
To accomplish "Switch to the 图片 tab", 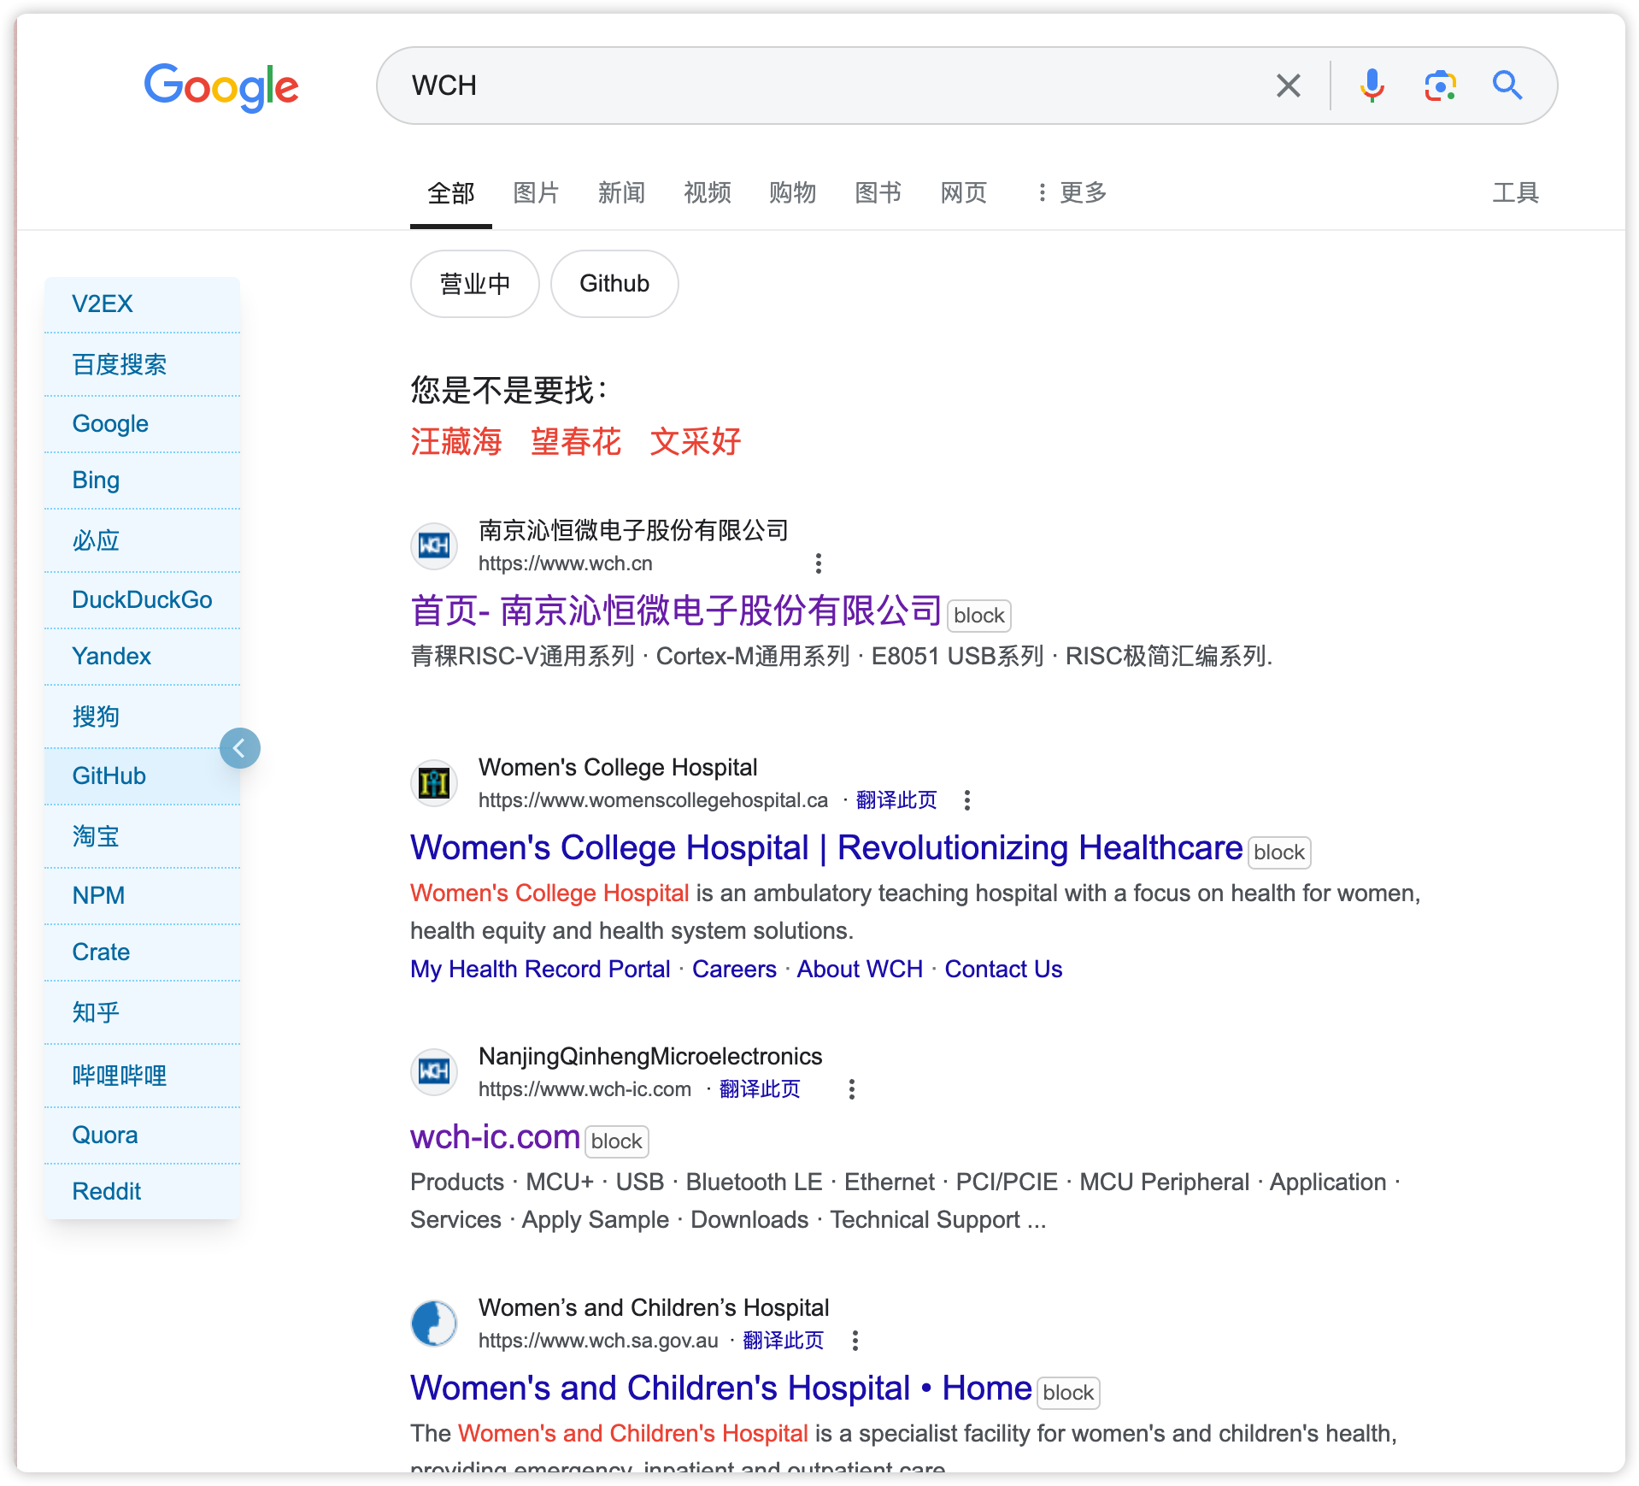I will (x=536, y=193).
